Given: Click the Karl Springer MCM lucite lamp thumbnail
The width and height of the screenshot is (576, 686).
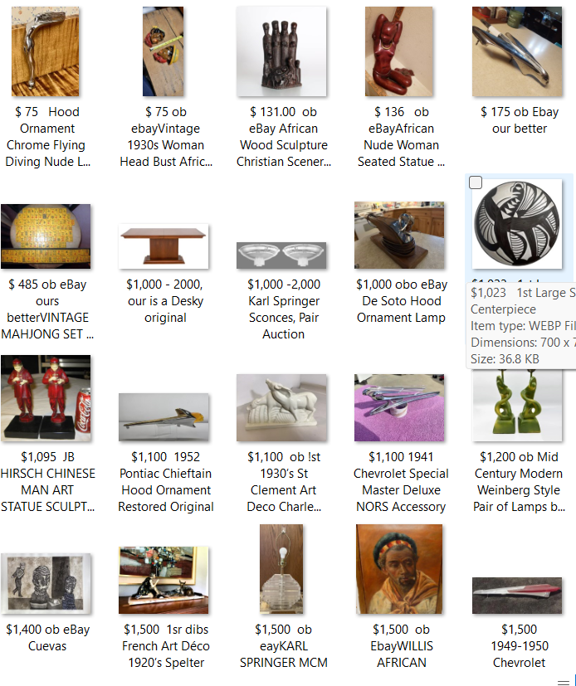Looking at the screenshot, I should click(x=281, y=569).
